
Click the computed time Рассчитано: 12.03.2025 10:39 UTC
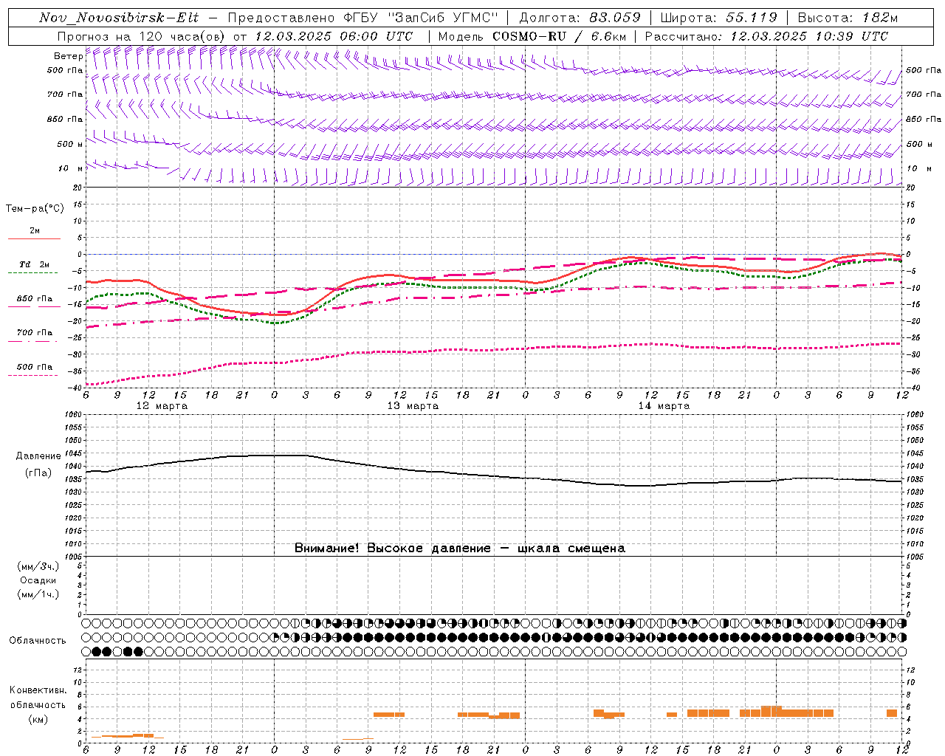766,36
